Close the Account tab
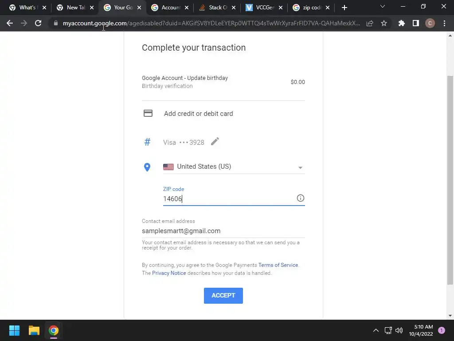 [x=187, y=8]
